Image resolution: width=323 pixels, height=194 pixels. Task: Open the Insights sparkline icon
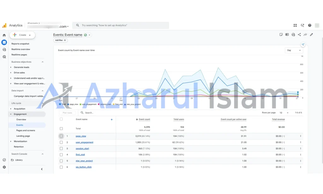305,35
